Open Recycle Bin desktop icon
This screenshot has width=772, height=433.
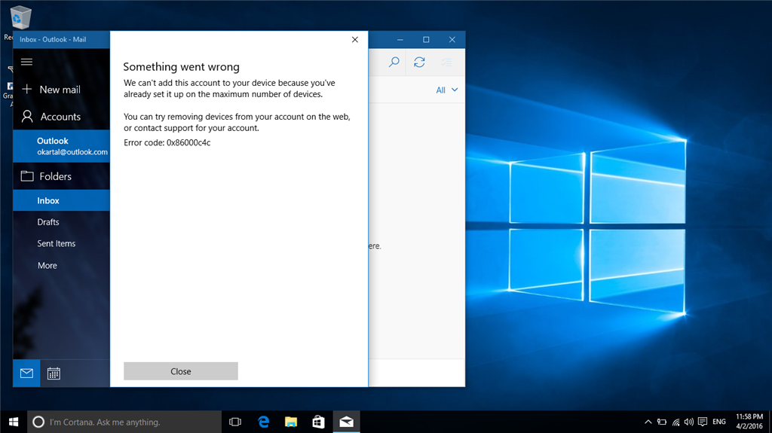(x=20, y=20)
